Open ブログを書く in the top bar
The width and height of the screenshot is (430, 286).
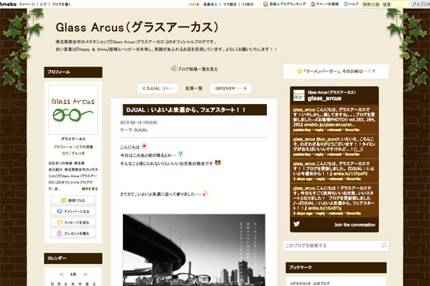tap(61, 5)
